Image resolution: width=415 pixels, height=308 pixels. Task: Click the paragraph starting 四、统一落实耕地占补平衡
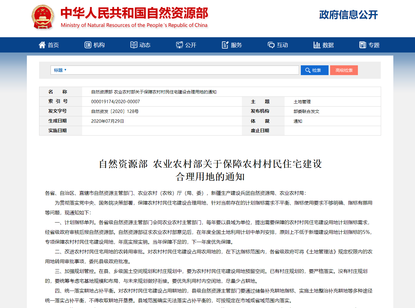point(209,296)
